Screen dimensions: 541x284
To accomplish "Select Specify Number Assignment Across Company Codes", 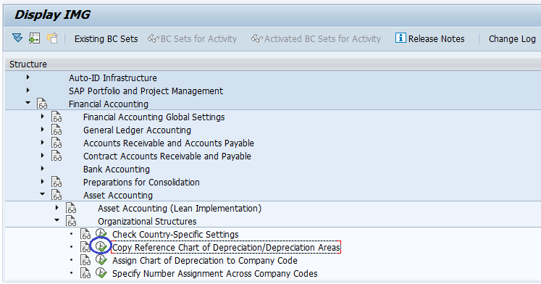I will pyautogui.click(x=214, y=273).
